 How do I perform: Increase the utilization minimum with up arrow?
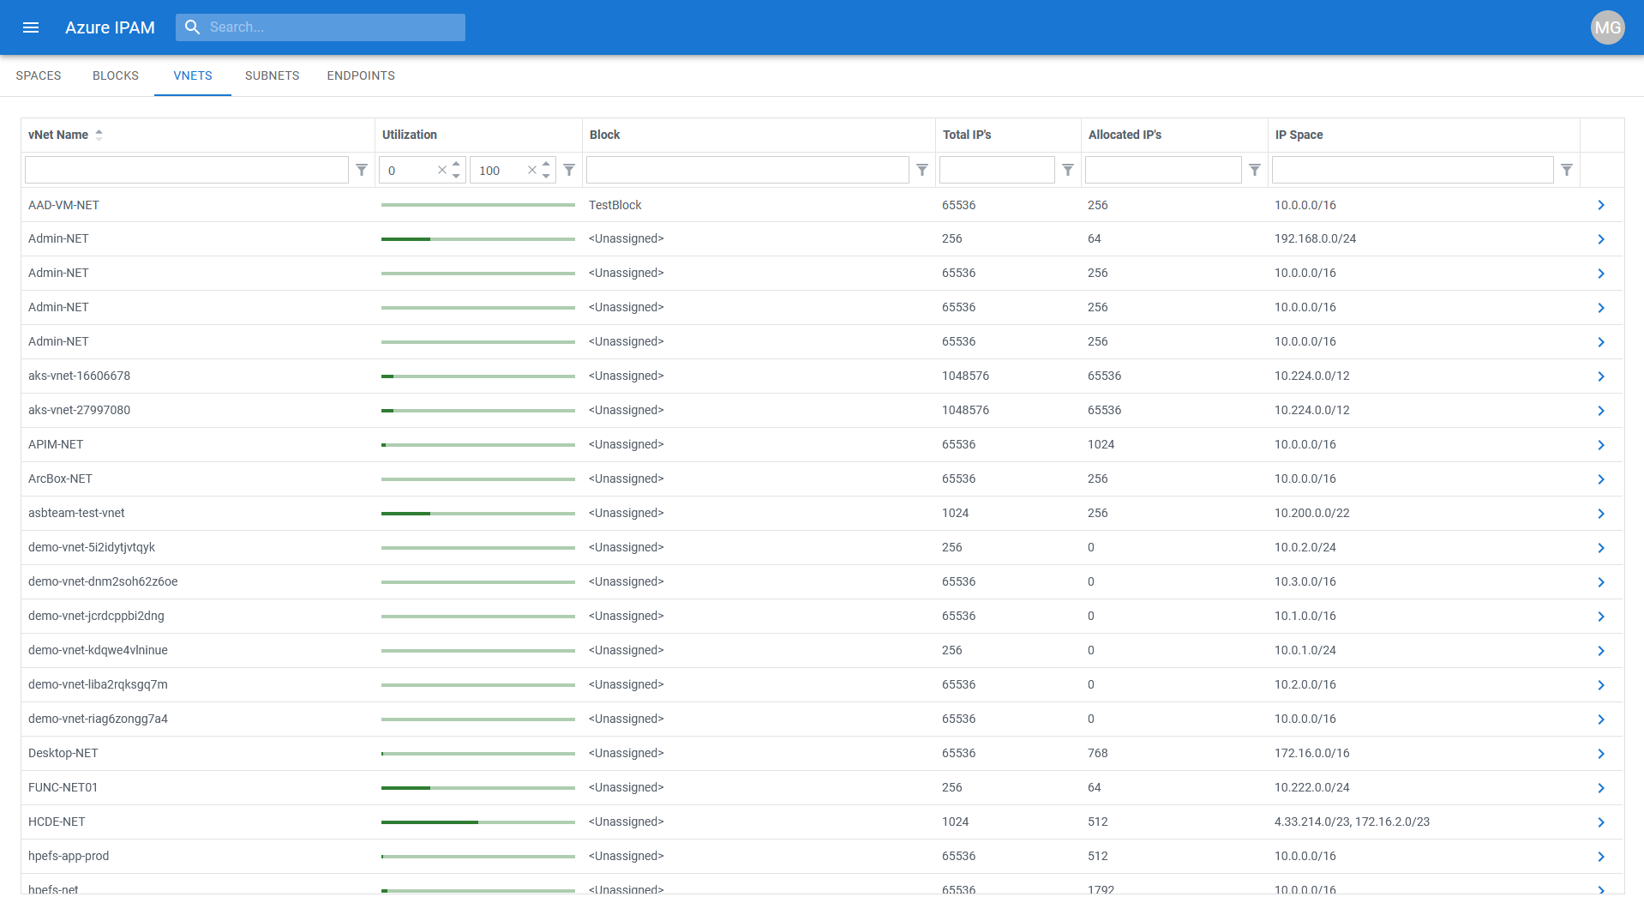click(456, 163)
